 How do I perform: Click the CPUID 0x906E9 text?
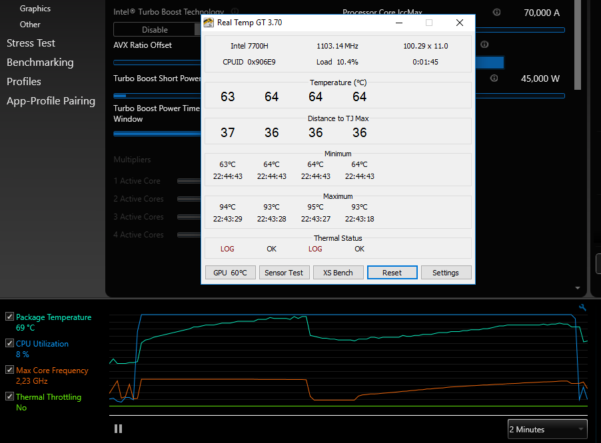click(x=249, y=62)
